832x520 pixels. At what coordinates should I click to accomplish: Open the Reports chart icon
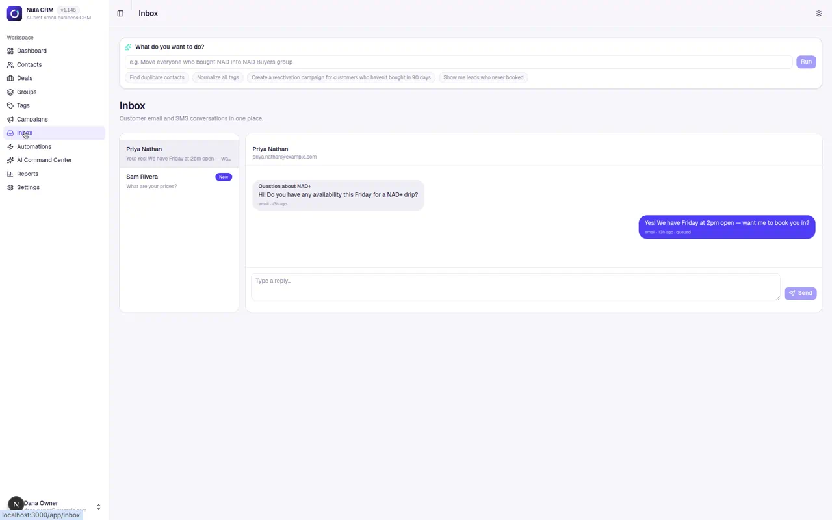pyautogui.click(x=10, y=174)
